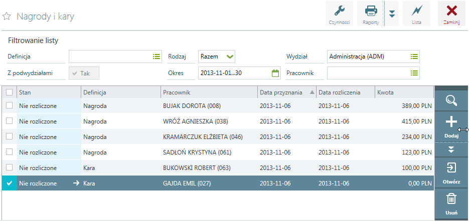This screenshot has width=469, height=221.
Task: Click the Wydział field Administracja (ADM)
Action: (x=373, y=56)
